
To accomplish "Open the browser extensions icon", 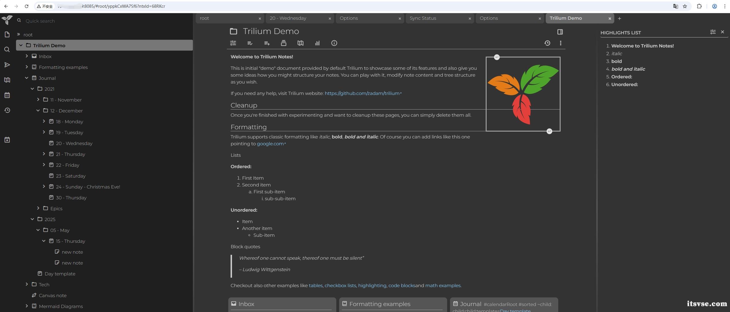I will point(699,6).
